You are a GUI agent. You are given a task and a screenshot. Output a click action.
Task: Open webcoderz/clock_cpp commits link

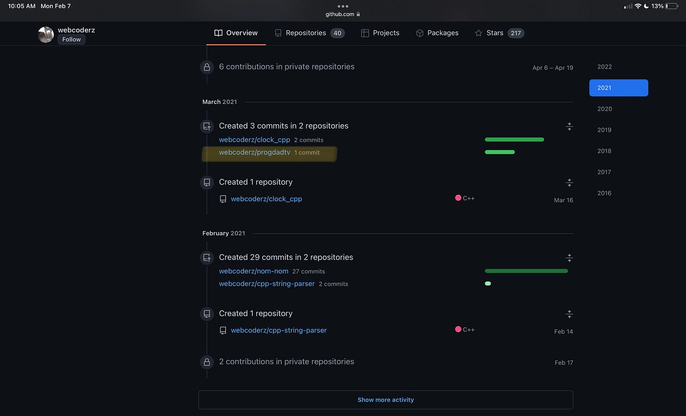pyautogui.click(x=254, y=140)
